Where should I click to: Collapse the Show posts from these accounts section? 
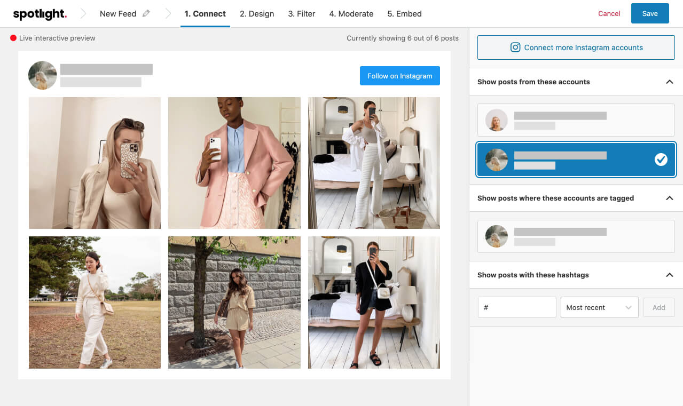(669, 82)
